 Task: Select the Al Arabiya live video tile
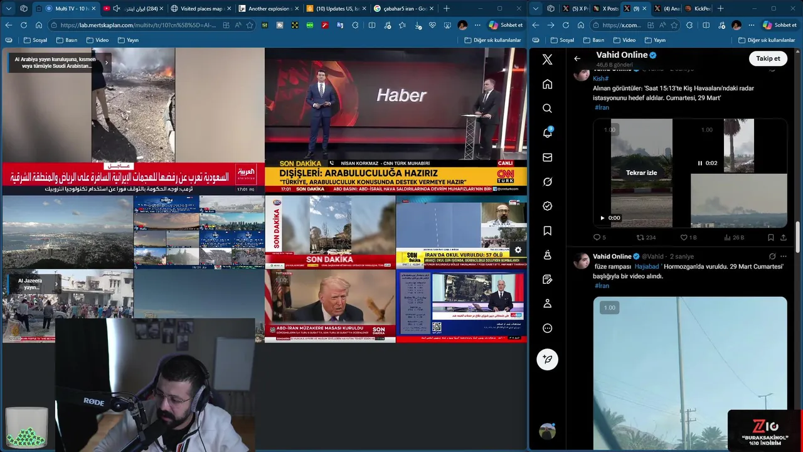click(133, 121)
